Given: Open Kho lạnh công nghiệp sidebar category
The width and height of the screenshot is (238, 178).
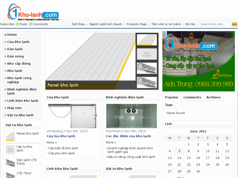Looking at the screenshot, I should pos(19,80).
